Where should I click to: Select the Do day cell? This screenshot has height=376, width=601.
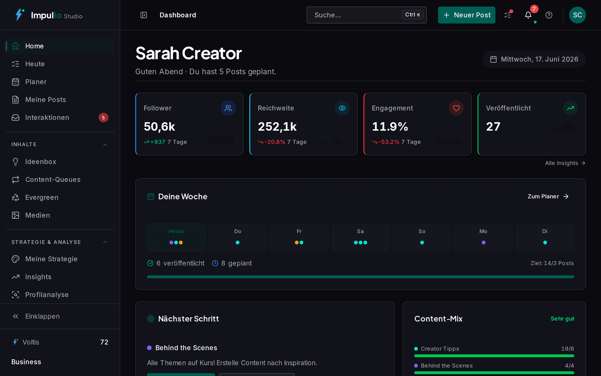[x=238, y=237]
